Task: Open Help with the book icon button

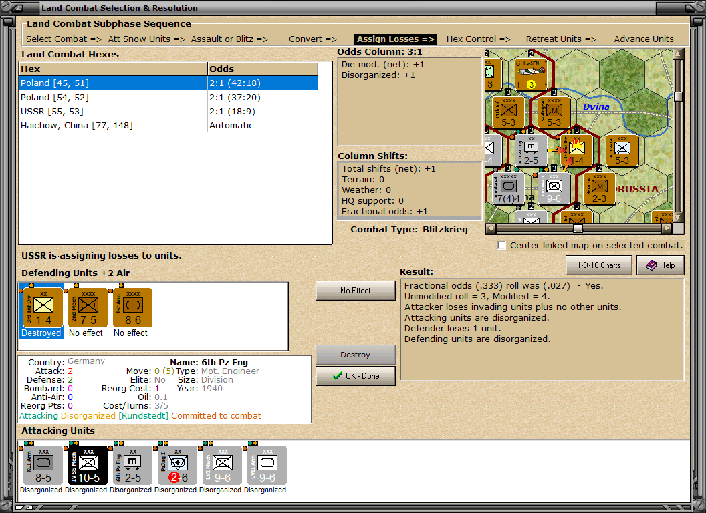Action: pos(660,265)
